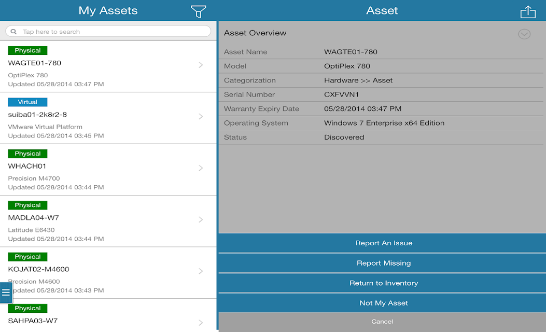The height and width of the screenshot is (332, 546).
Task: Click Model value OptiPlex 780 in overview
Action: [x=347, y=66]
